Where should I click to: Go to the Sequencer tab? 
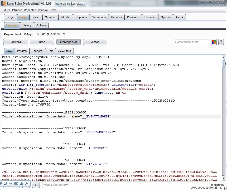[x=99, y=17]
